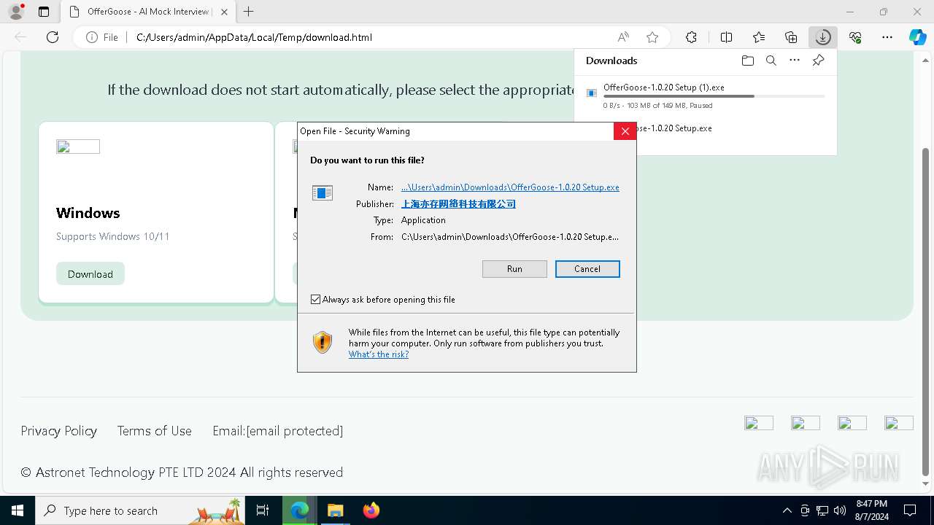Open the volume control tray icon
The height and width of the screenshot is (525, 934).
coord(840,510)
